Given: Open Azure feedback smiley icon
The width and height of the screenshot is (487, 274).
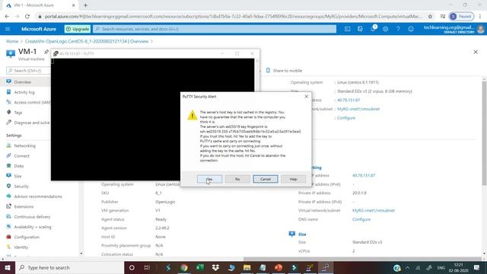Looking at the screenshot, I should (x=411, y=29).
